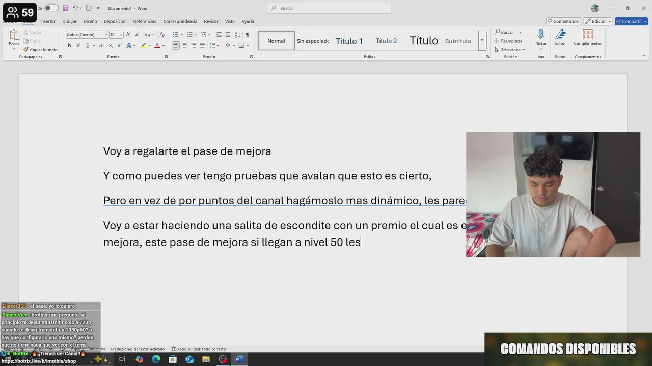Open the Correspondencia tab
The height and width of the screenshot is (366, 652).
(x=180, y=21)
